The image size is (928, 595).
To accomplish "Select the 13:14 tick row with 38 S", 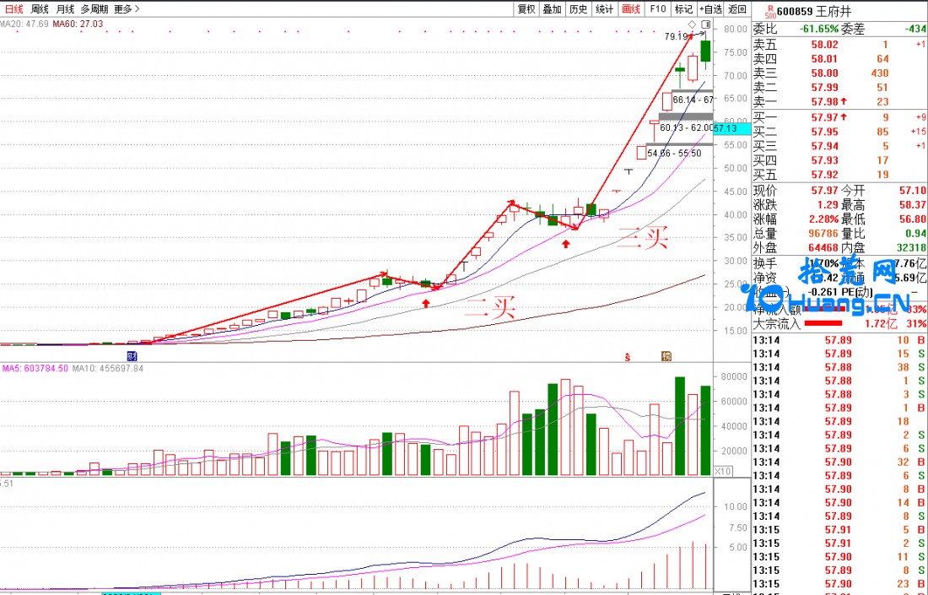I will 839,366.
